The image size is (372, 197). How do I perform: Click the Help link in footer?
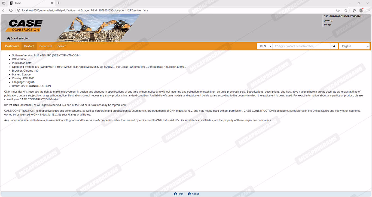[179, 194]
